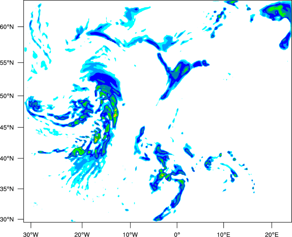Click the 10°E longitude label
This screenshot has height=237, width=292.
click(x=223, y=234)
